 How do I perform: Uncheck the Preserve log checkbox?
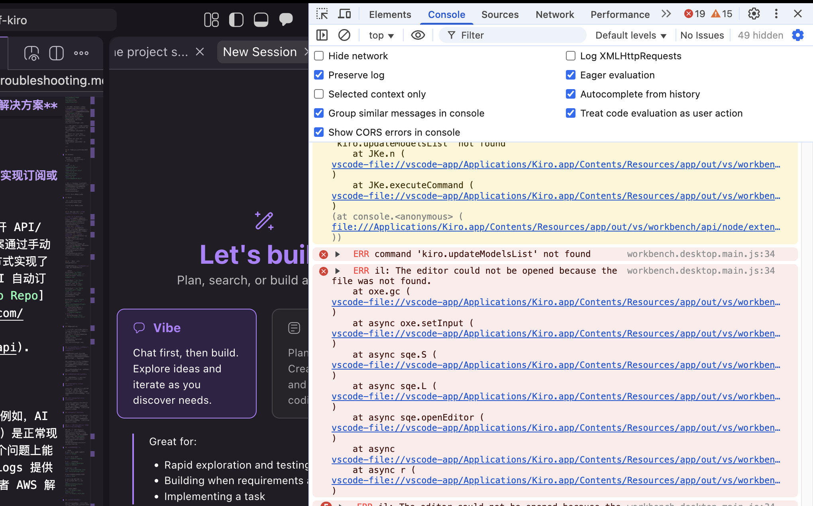pyautogui.click(x=319, y=75)
